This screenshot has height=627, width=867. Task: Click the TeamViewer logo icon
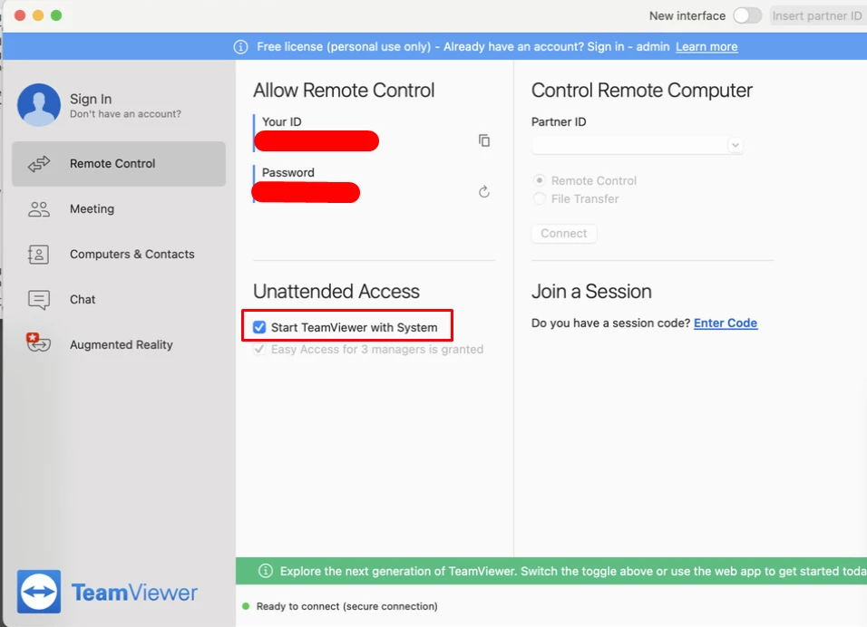[39, 592]
